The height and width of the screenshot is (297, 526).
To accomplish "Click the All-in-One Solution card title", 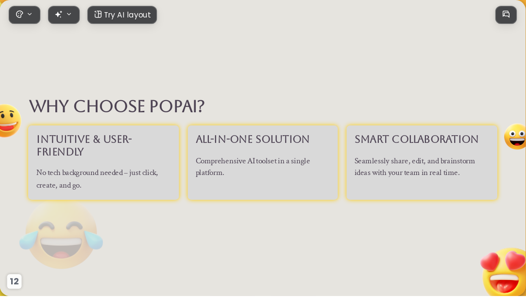I will click(252, 140).
